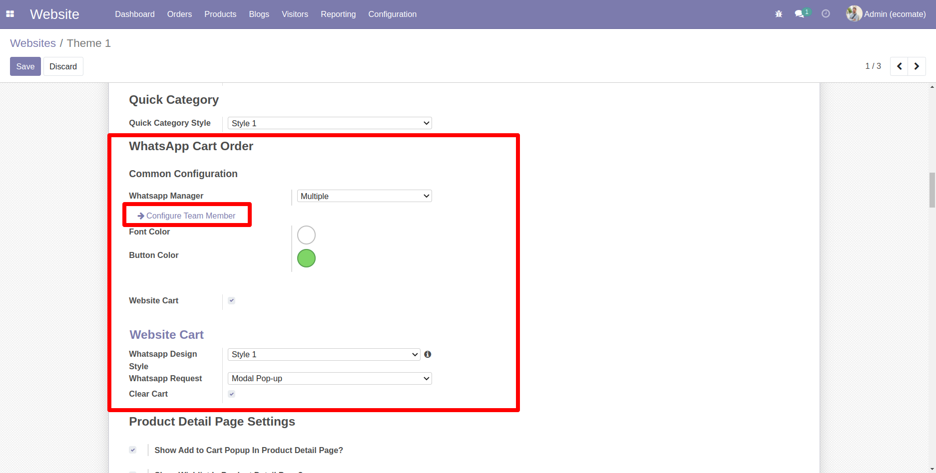Toggle the Clear Cart checkbox
936x473 pixels.
pos(232,394)
